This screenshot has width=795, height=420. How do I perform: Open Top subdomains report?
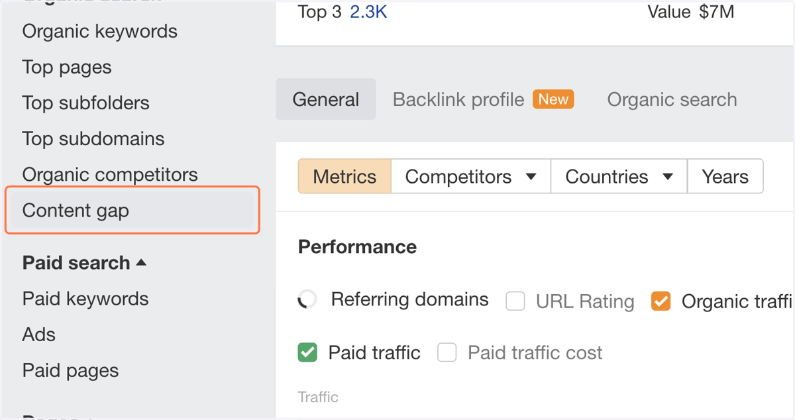(93, 139)
